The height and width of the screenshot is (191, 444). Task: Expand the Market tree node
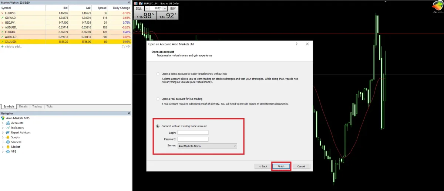pos(3,147)
